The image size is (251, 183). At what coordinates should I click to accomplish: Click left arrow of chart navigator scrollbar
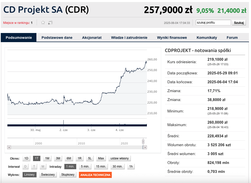pos(9,147)
